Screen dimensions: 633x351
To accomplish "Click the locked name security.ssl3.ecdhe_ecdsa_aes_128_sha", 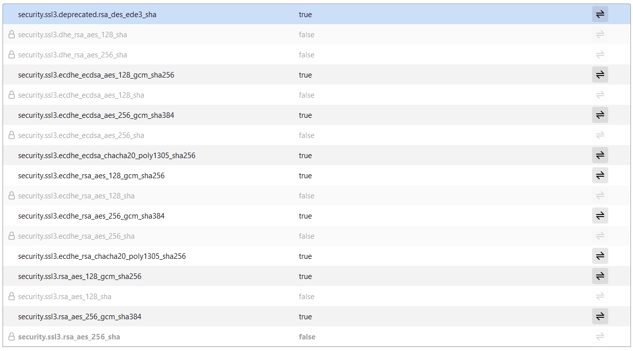I will point(81,95).
